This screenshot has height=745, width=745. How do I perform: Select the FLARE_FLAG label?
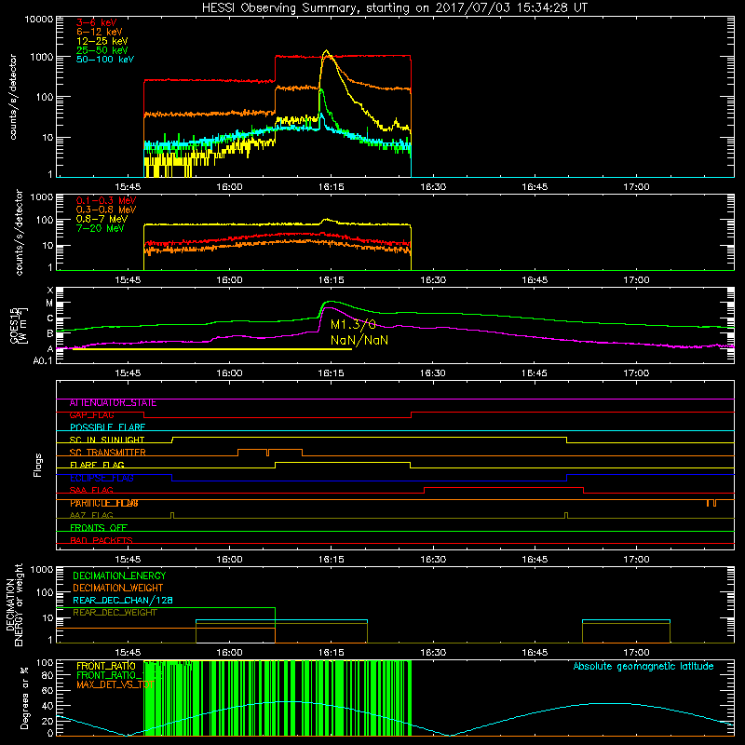(97, 465)
